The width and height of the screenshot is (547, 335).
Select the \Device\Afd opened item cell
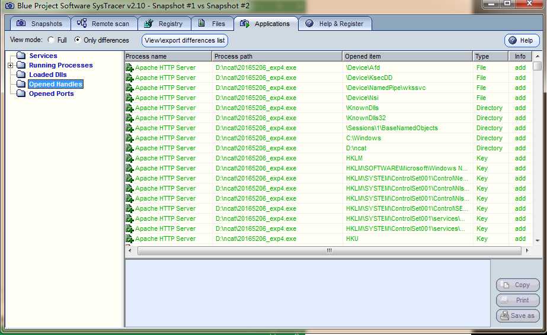[x=408, y=67]
